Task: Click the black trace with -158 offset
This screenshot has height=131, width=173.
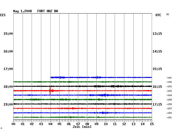Action: pos(83,104)
